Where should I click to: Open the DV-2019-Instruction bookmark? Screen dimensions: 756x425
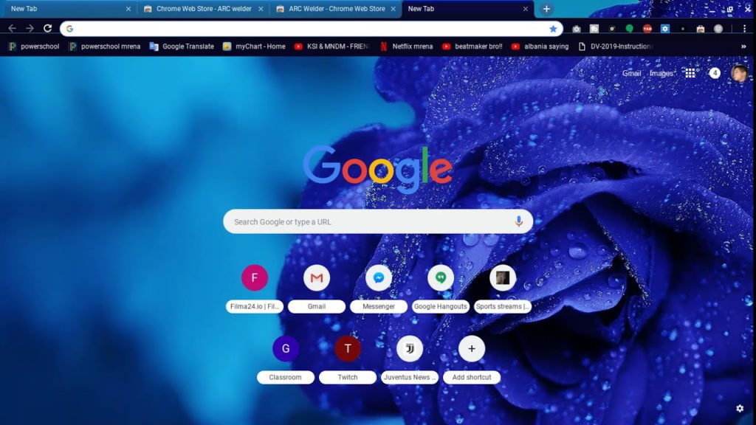616,46
